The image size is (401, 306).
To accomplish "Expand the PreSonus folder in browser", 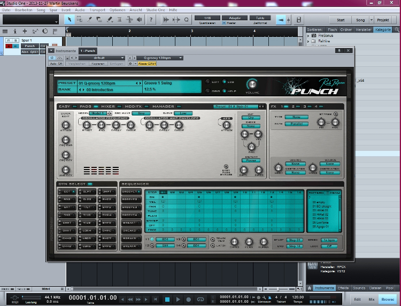I will coord(309,36).
